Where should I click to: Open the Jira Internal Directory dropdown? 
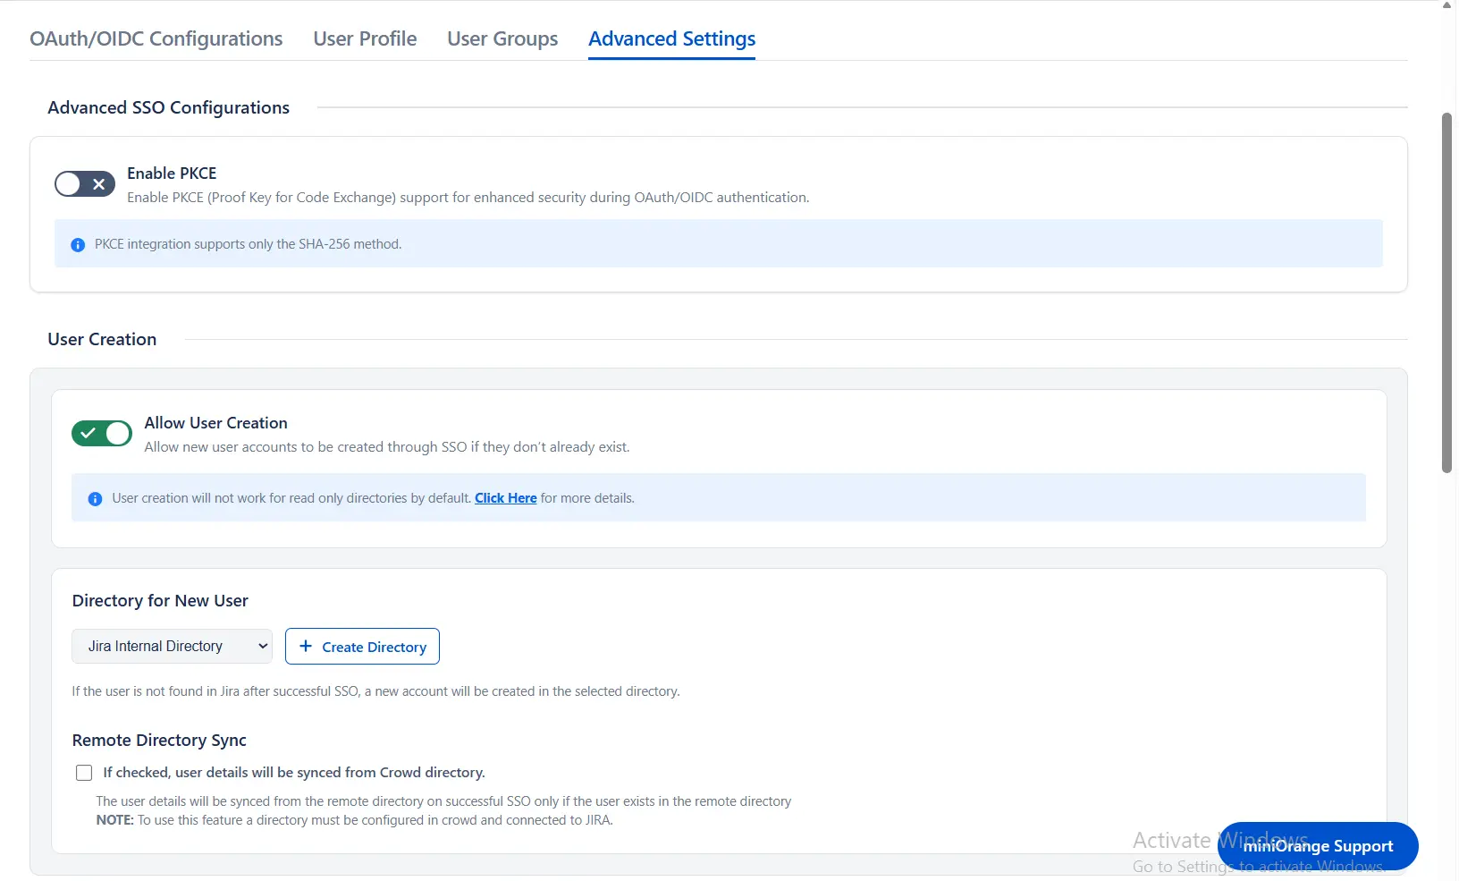[172, 646]
